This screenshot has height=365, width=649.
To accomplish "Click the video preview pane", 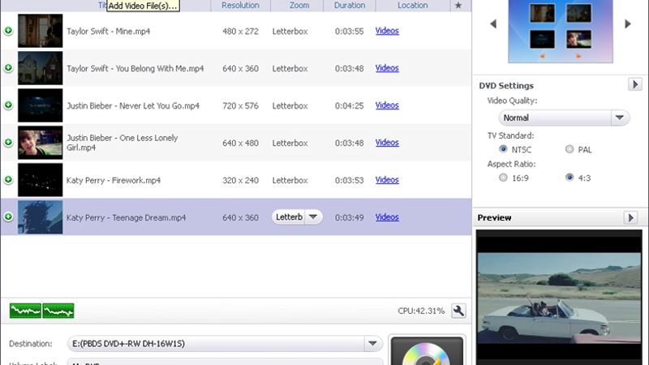I will 559,297.
